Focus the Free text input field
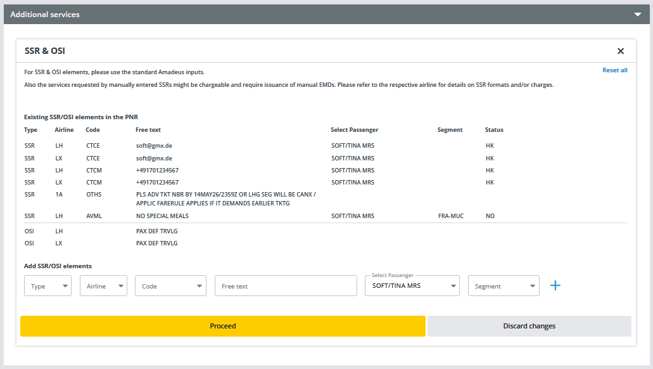The height and width of the screenshot is (369, 653). point(286,286)
